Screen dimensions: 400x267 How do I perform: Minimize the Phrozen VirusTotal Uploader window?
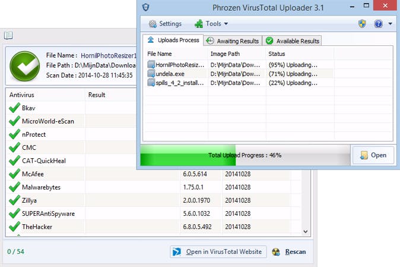point(353,7)
